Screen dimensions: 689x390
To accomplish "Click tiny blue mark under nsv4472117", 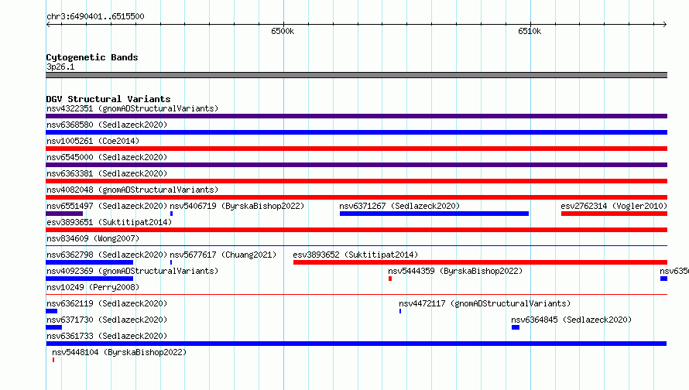I will (400, 311).
